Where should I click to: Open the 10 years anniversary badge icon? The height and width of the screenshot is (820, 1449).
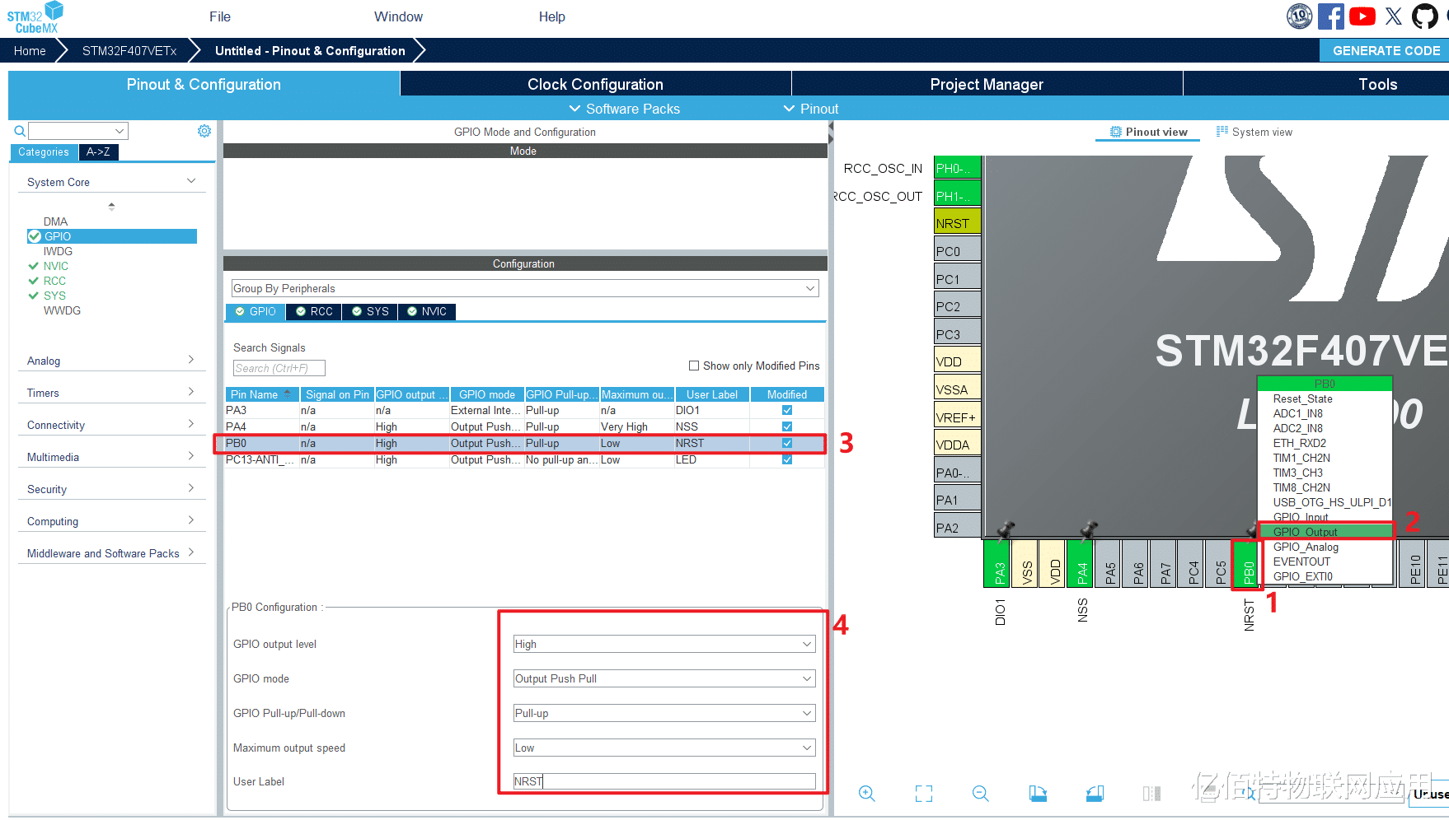coord(1300,16)
